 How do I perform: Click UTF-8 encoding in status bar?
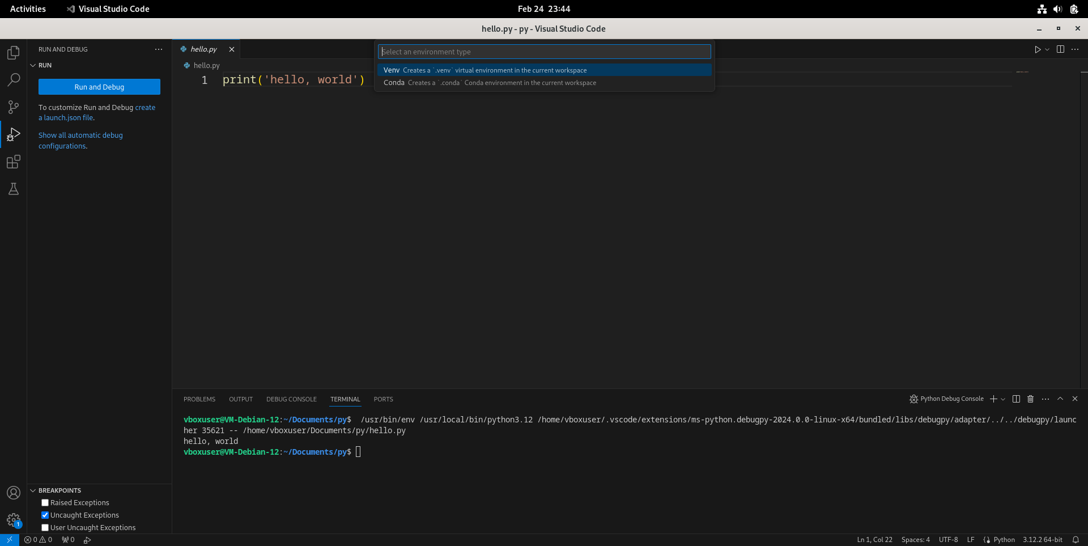948,540
